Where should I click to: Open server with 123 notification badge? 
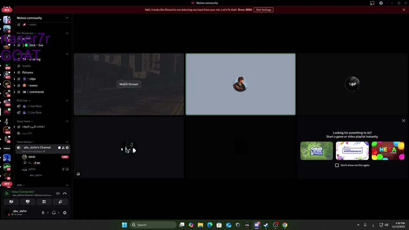click(x=7, y=103)
